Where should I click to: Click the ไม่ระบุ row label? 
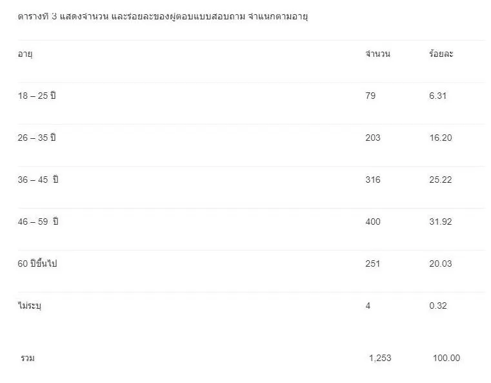(30, 305)
